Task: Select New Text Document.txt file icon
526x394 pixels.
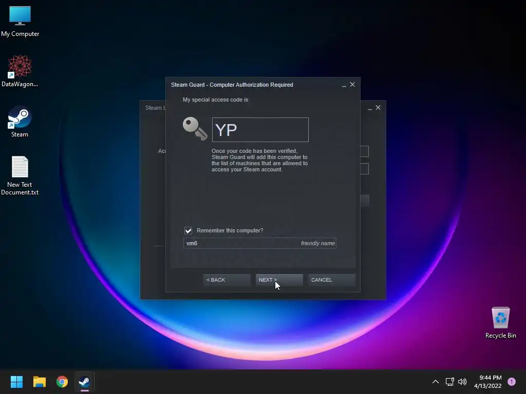Action: 20,175
